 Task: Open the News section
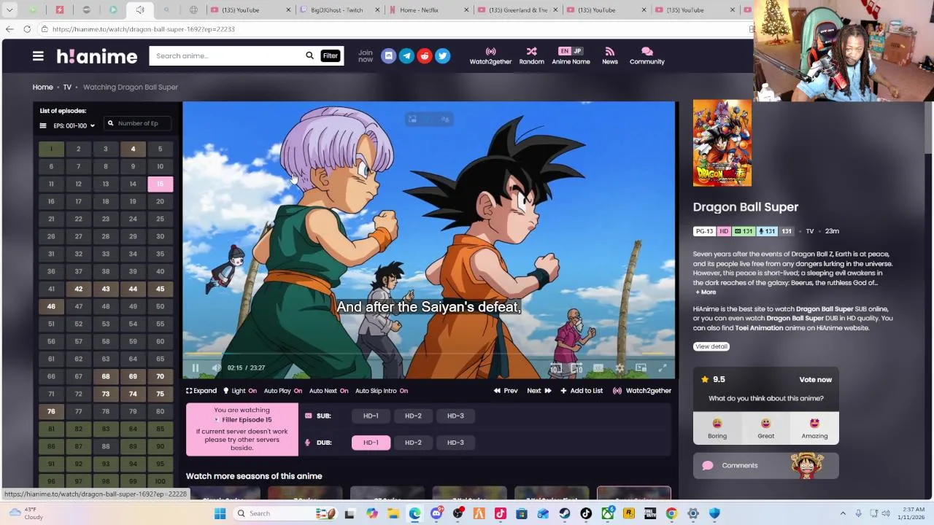pos(610,56)
